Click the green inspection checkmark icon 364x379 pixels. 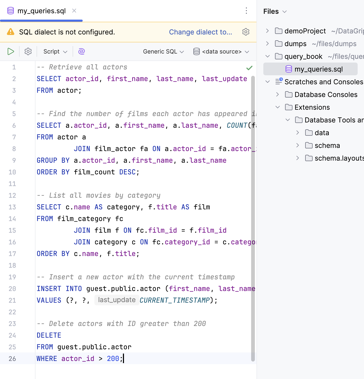(x=249, y=68)
